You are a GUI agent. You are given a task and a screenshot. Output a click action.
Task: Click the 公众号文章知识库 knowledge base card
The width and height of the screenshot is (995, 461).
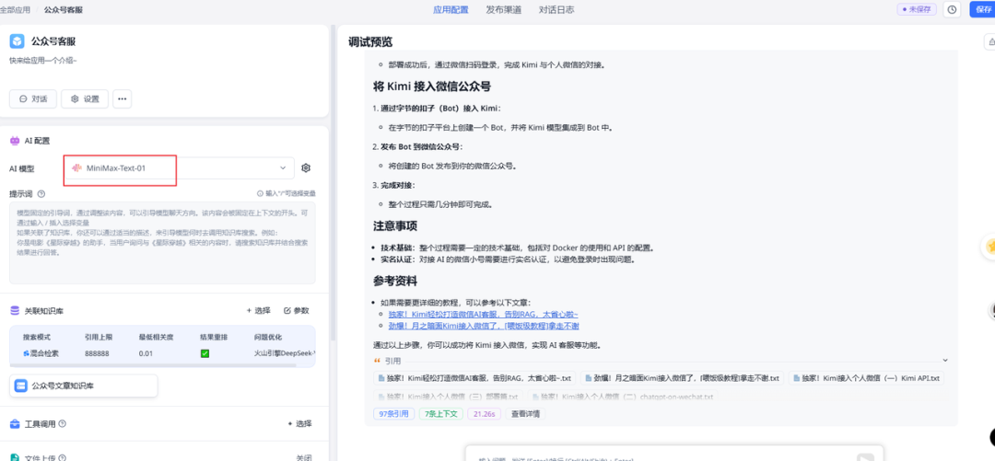(83, 386)
